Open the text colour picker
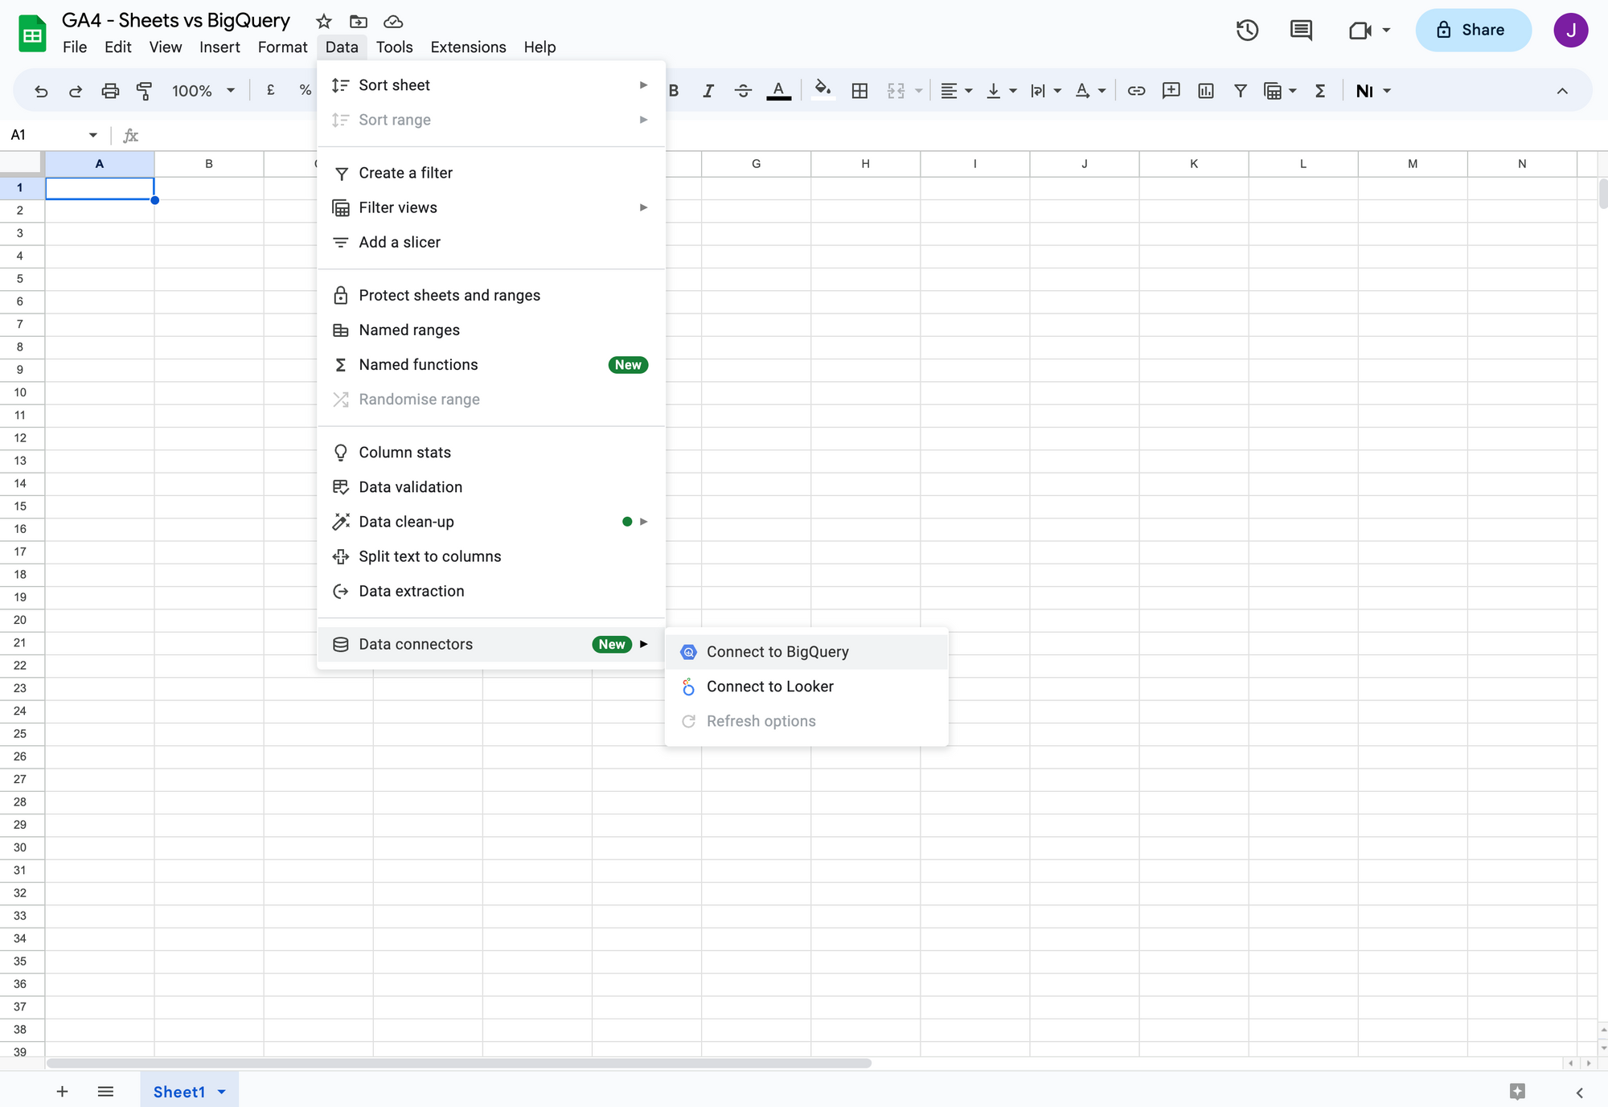This screenshot has height=1107, width=1608. click(778, 91)
